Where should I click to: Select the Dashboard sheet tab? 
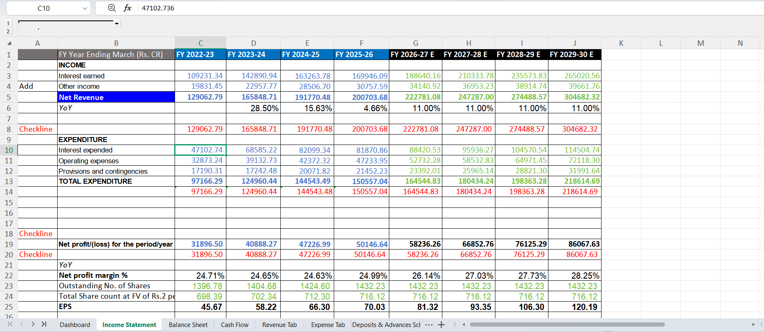(75, 325)
